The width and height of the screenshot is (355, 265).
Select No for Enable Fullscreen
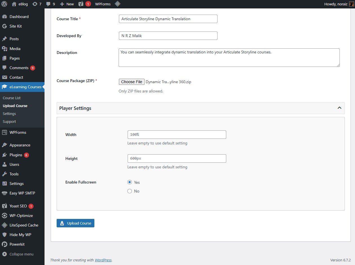coord(130,191)
